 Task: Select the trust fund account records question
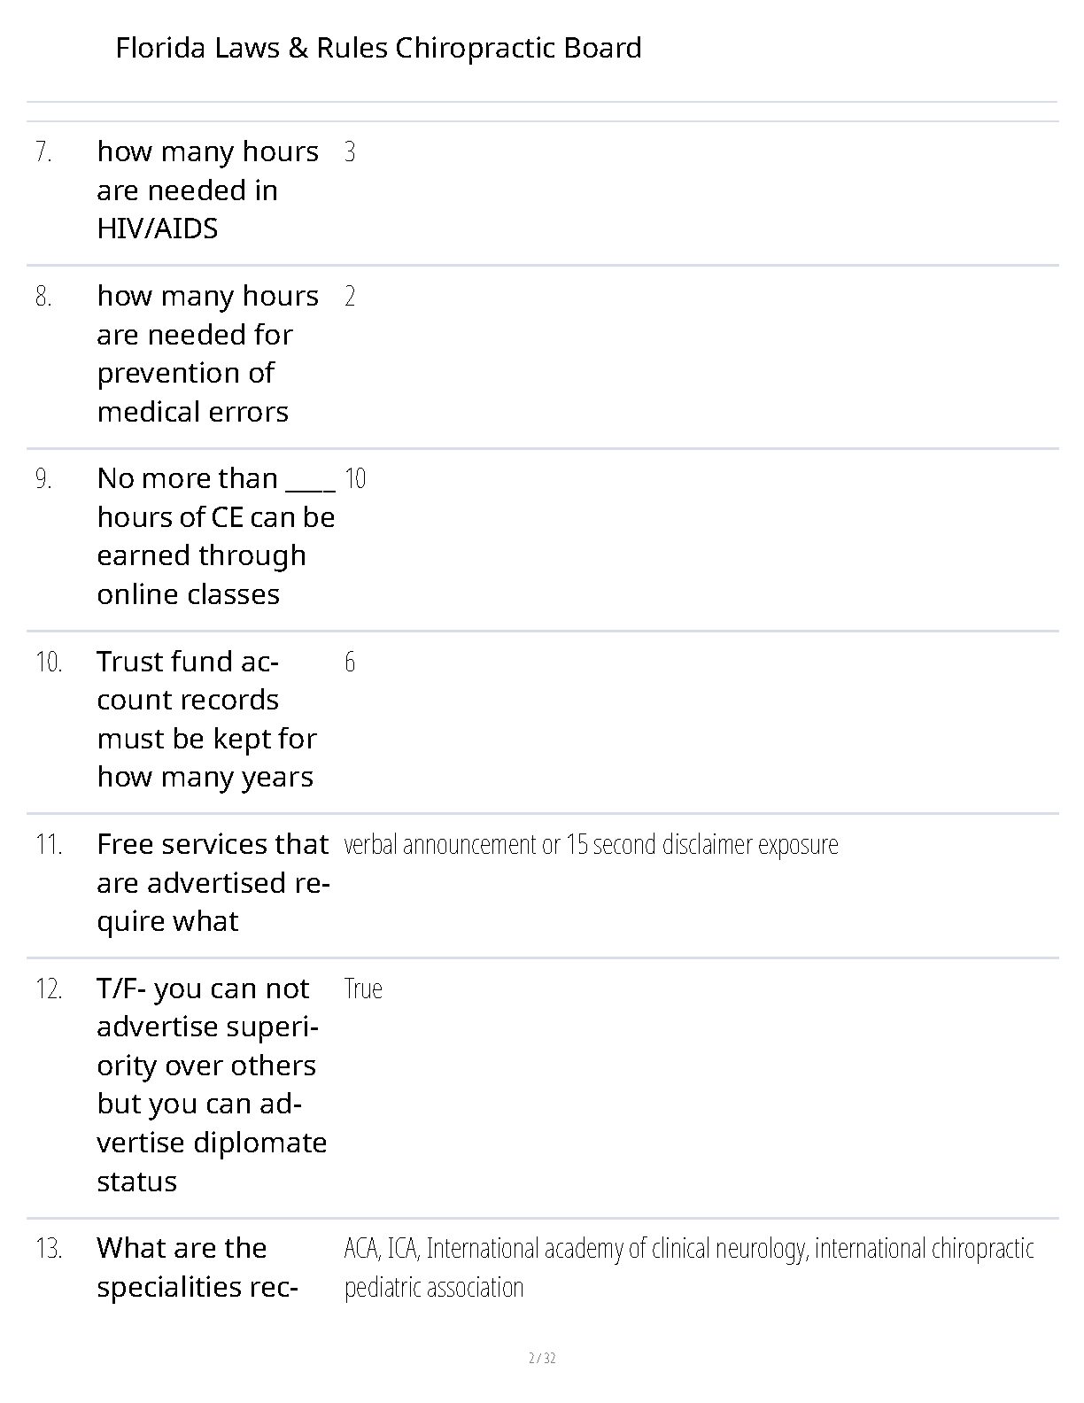(206, 719)
